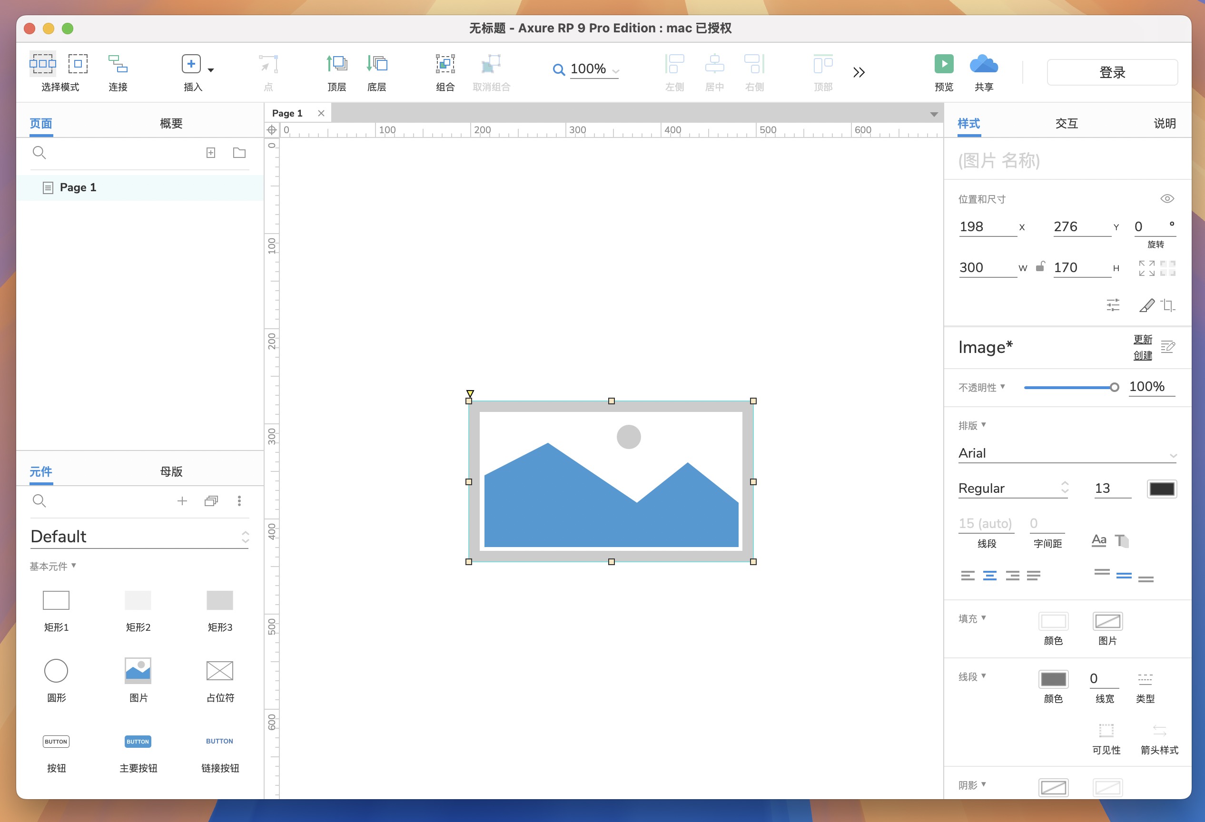Open the 线段 line color swatch

click(x=1053, y=679)
